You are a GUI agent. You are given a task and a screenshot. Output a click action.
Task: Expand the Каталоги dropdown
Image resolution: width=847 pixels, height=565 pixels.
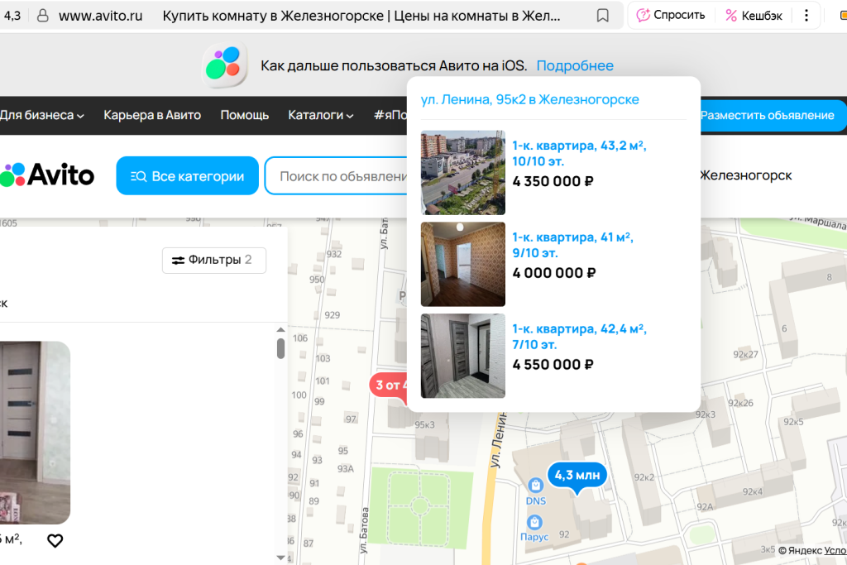[320, 116]
